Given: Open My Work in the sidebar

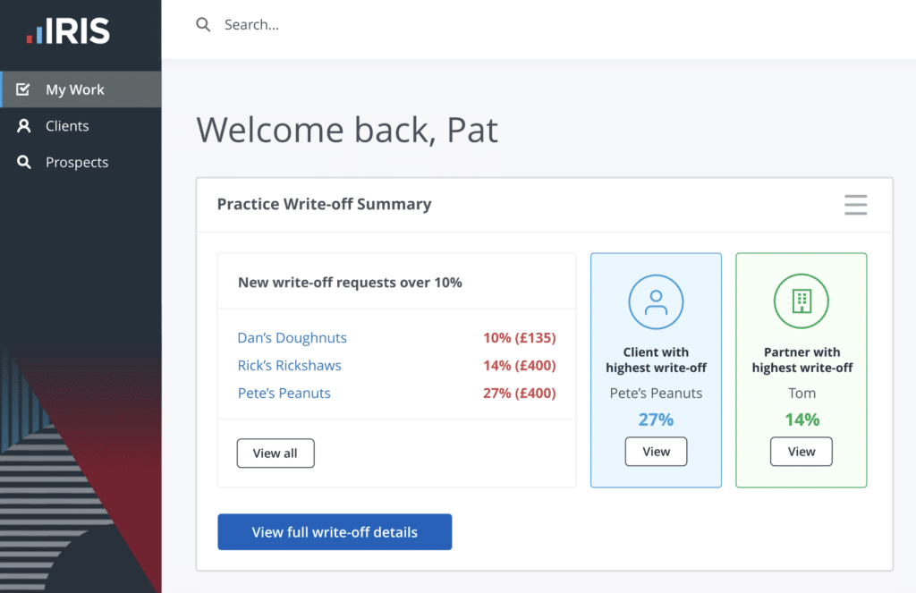Looking at the screenshot, I should coord(75,89).
